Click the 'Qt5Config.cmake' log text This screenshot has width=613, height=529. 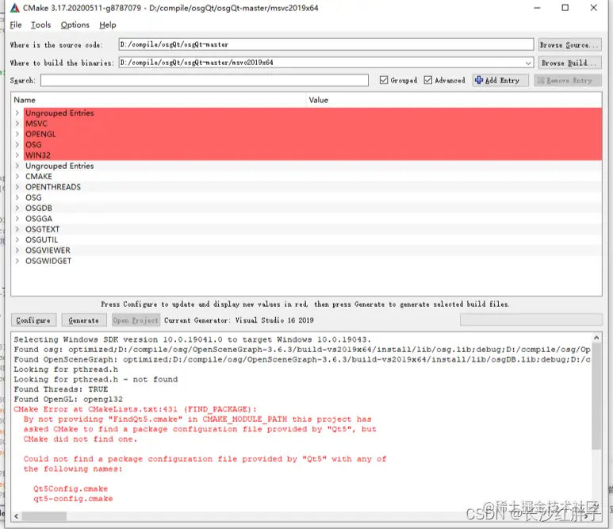[x=71, y=489]
